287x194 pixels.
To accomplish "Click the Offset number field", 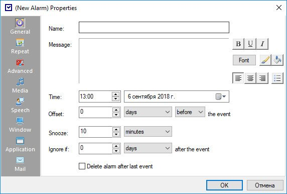I will [x=95, y=112].
